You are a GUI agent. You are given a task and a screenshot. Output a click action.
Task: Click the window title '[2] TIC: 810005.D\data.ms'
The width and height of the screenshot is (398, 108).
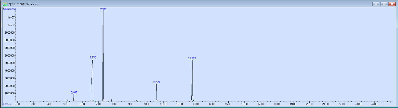pos(23,4)
